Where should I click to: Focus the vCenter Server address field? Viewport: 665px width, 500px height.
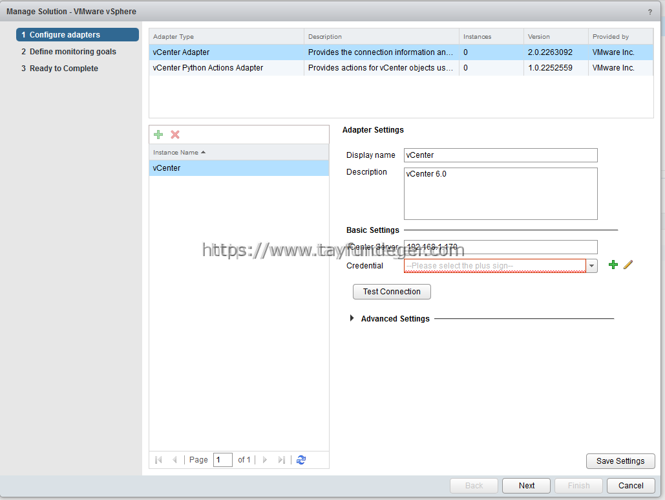click(500, 247)
